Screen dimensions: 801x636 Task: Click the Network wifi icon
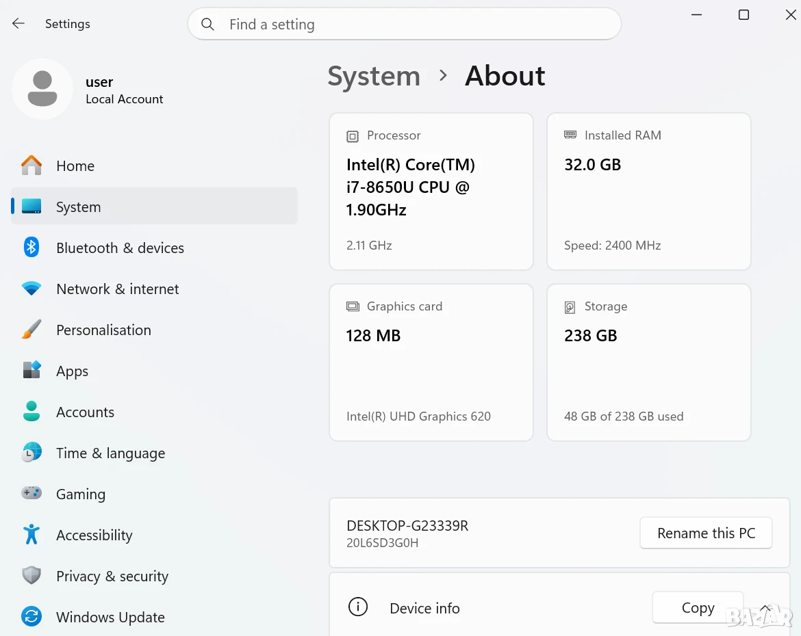tap(31, 289)
